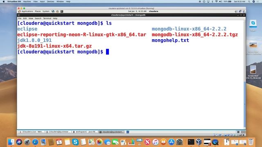This screenshot has height=147, width=262.
Task: Open Photos from the Dock
Action: click(x=99, y=142)
